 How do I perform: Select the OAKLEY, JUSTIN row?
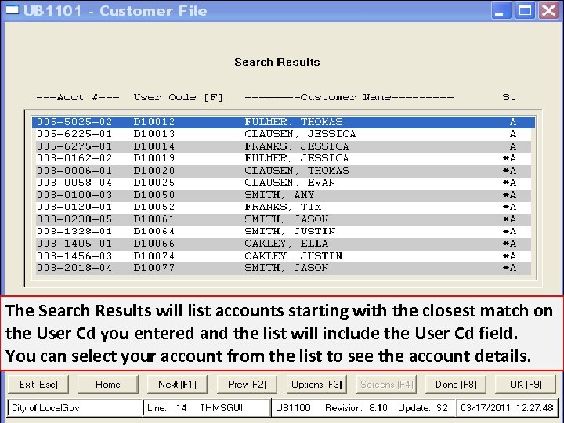tap(284, 255)
